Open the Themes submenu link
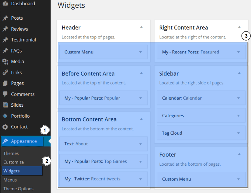 tap(11, 153)
